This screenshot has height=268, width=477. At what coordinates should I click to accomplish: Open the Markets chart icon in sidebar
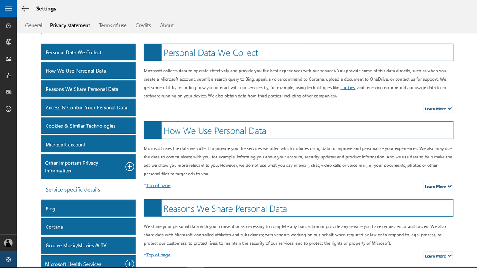click(x=8, y=58)
